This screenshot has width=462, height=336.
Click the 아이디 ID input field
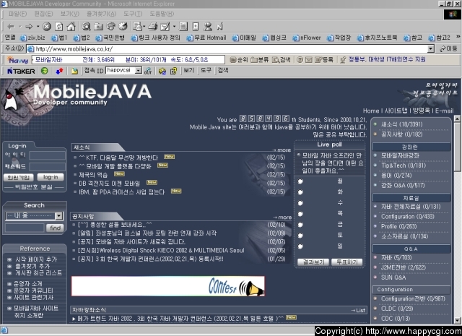click(x=47, y=155)
